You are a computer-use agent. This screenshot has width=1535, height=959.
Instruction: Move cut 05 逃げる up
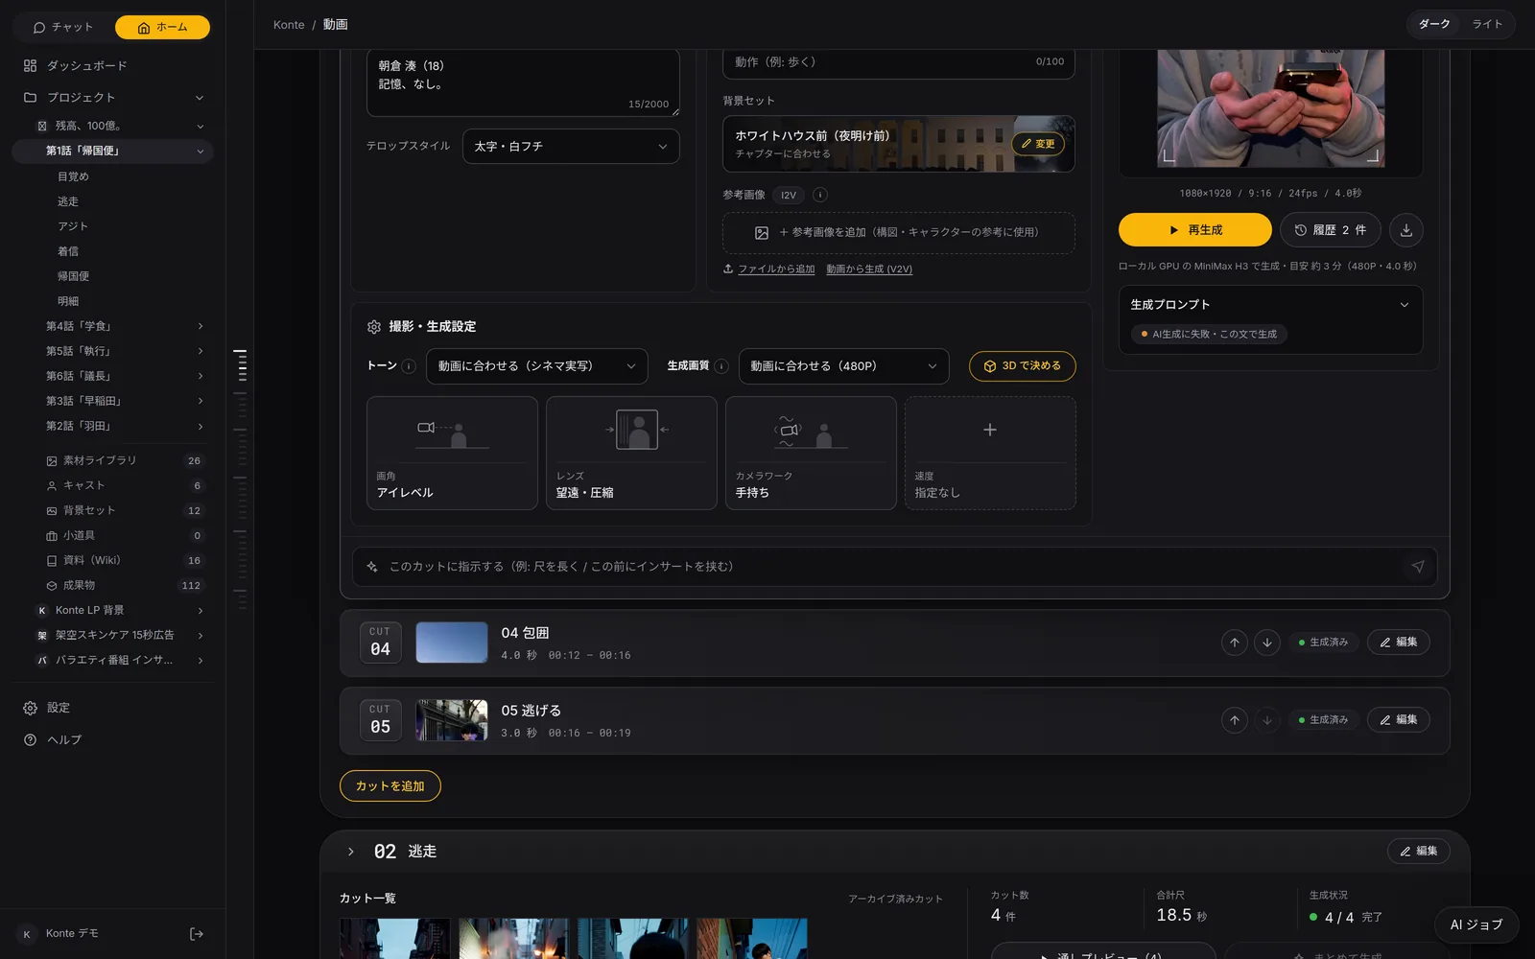click(1235, 720)
